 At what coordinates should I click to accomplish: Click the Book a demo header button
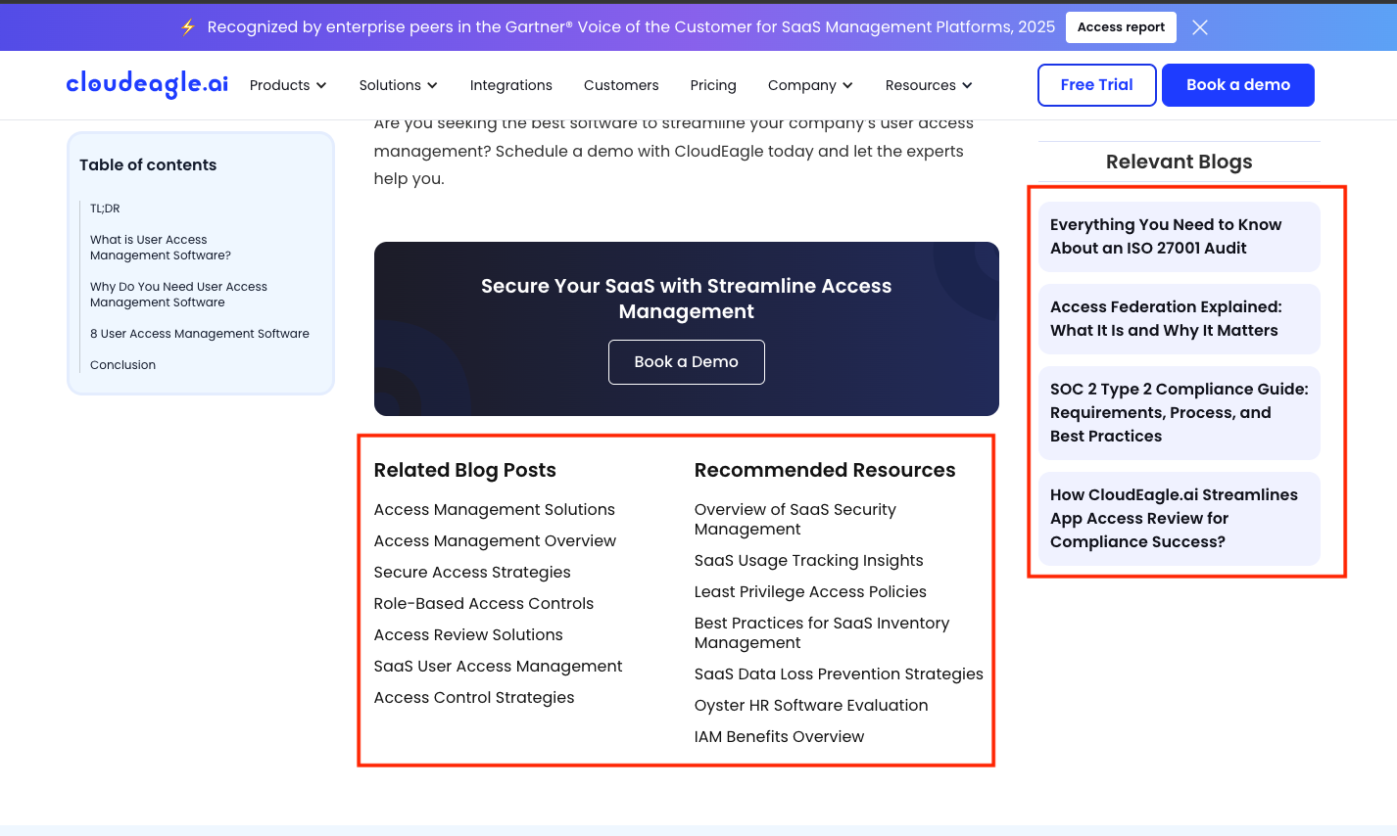(1237, 85)
